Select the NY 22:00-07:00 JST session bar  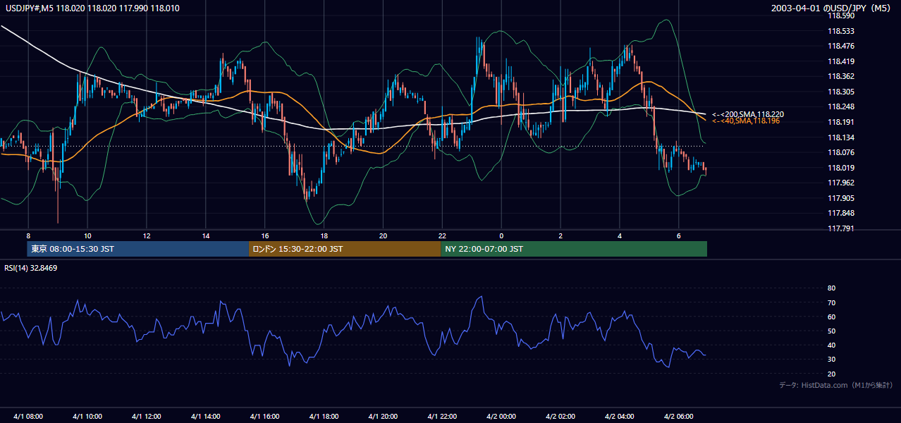tap(574, 249)
